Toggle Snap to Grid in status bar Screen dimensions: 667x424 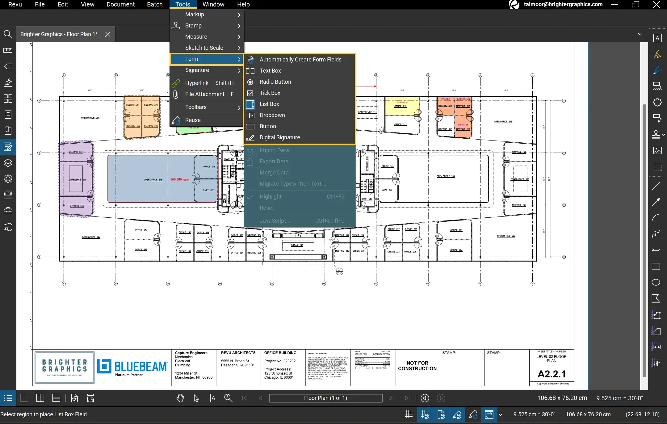click(x=425, y=414)
